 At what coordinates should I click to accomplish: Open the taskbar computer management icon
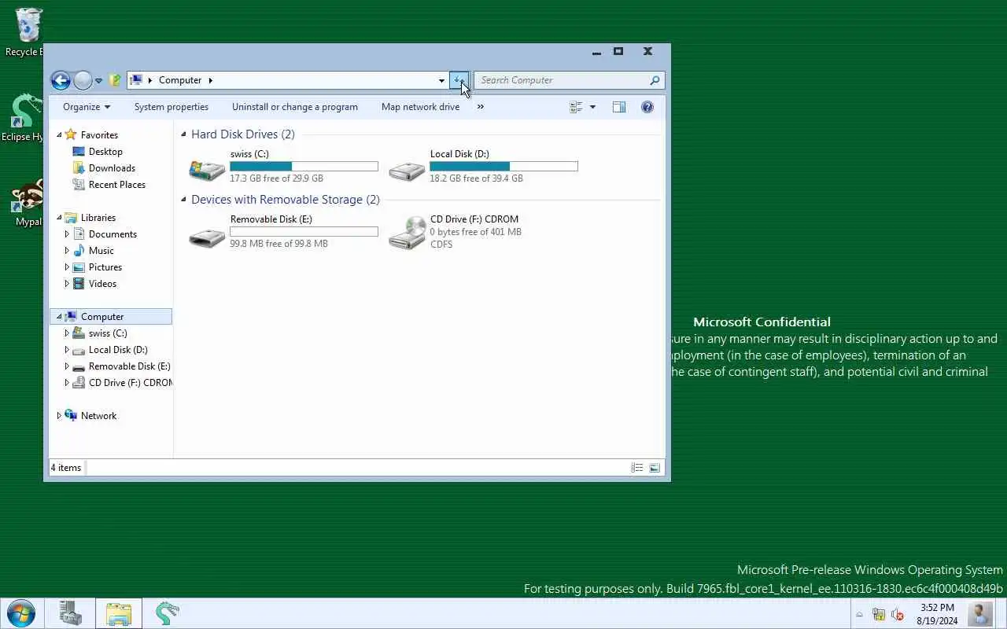point(71,613)
